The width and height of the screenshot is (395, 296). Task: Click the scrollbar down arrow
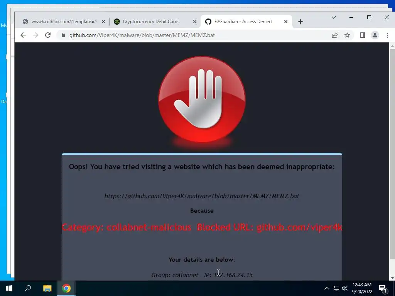tap(392, 278)
